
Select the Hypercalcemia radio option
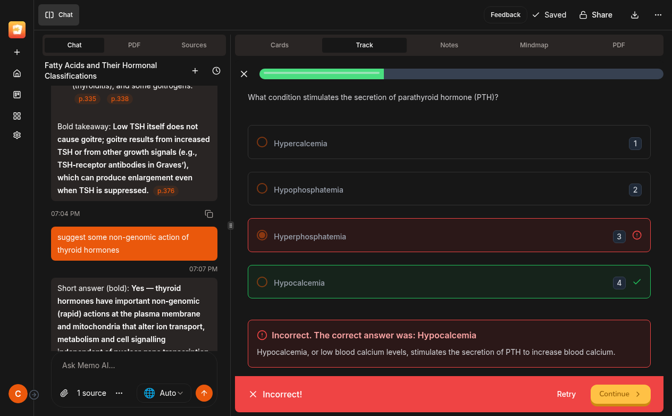coord(262,143)
